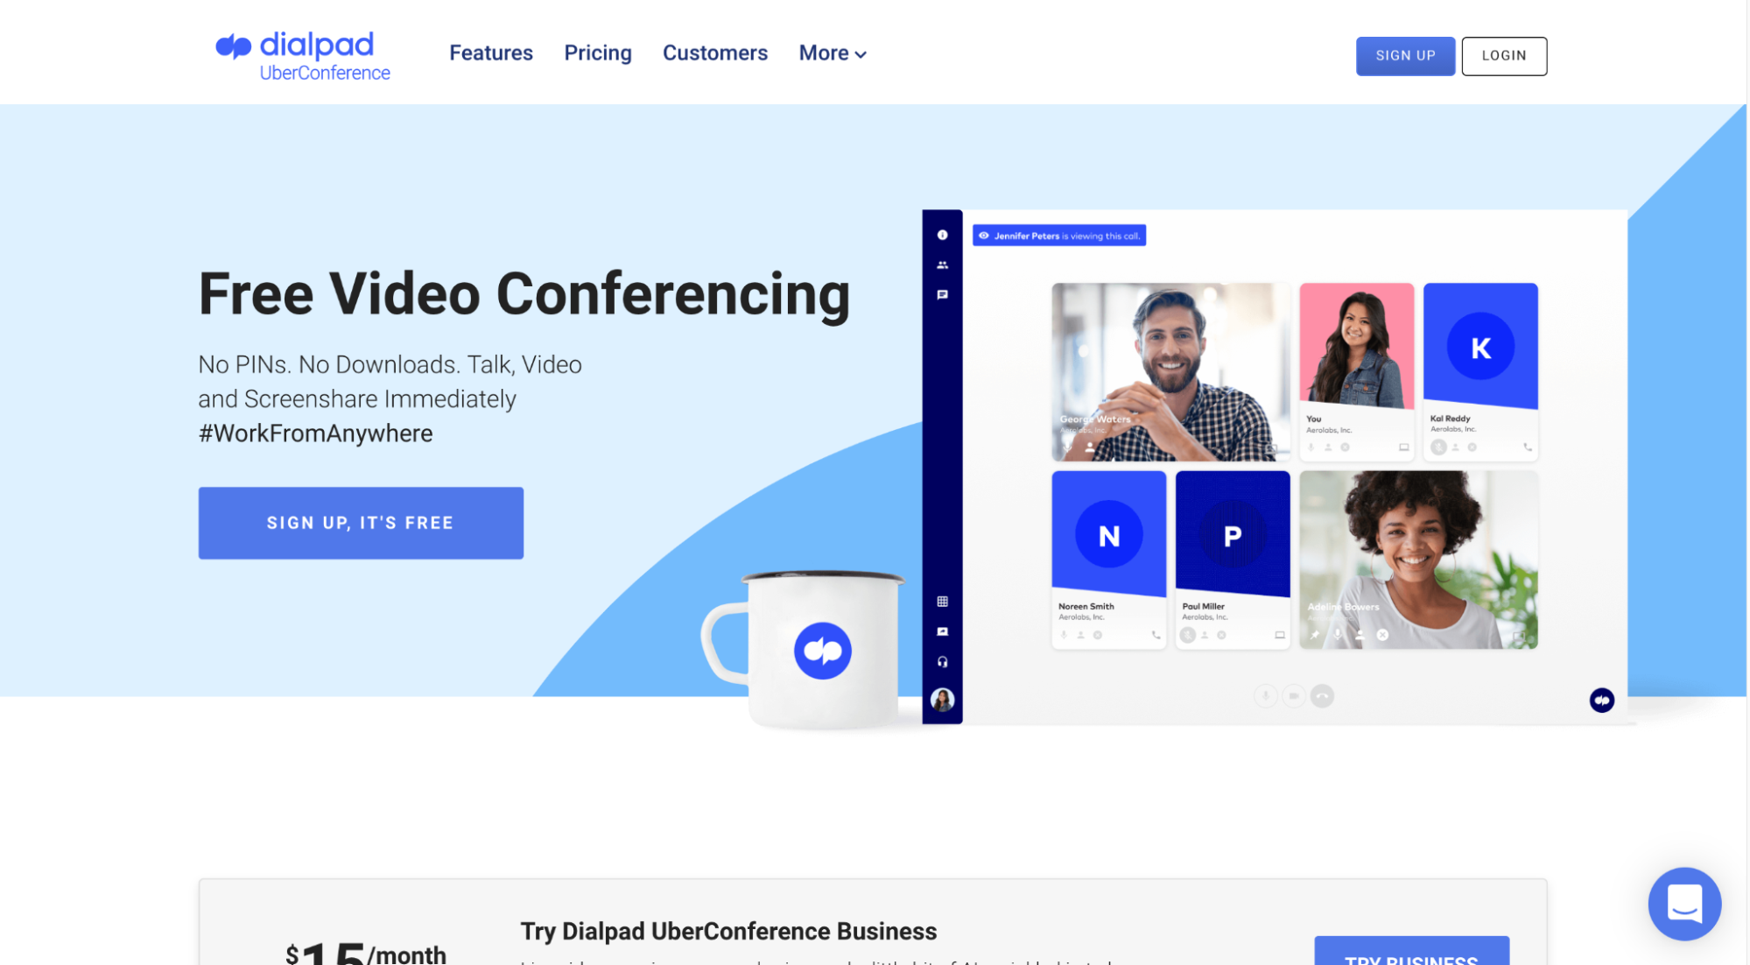The width and height of the screenshot is (1750, 965).
Task: Select Paul Miller's P avatar tile
Action: point(1232,560)
